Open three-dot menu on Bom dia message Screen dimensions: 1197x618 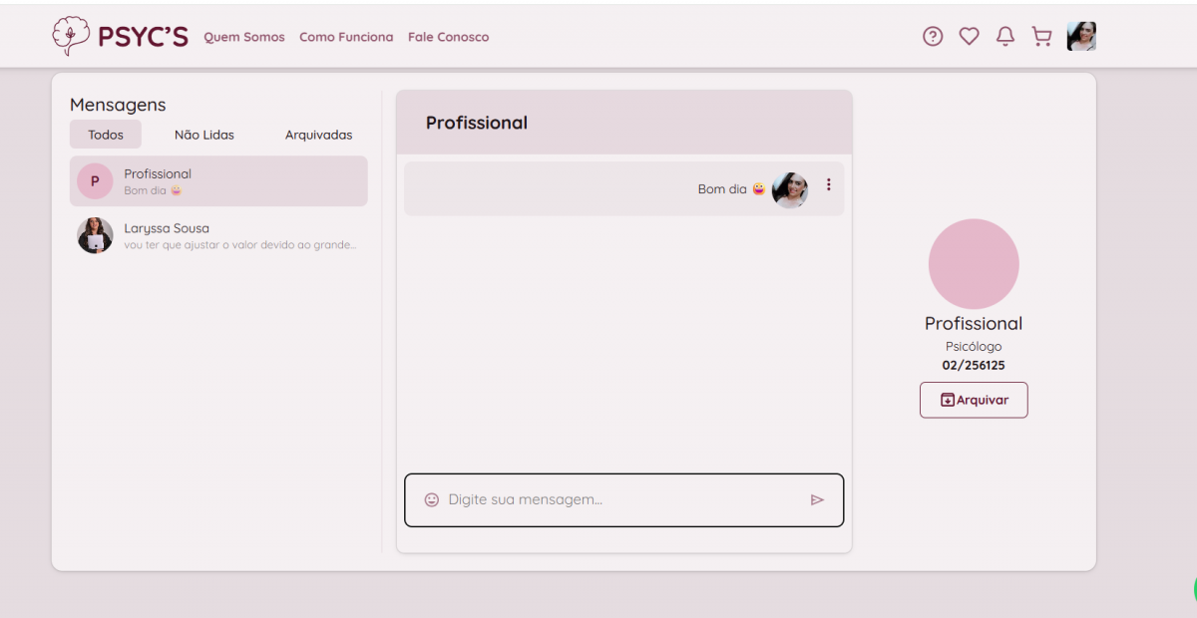[x=828, y=185]
